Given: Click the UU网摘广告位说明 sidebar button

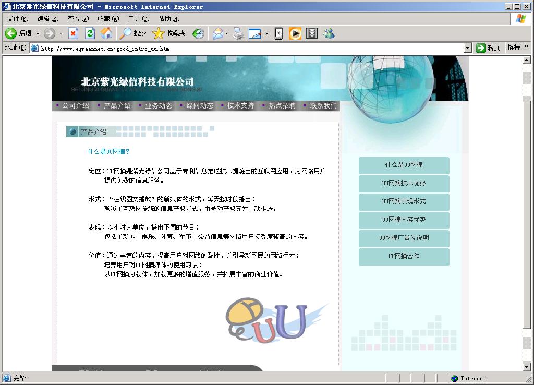Looking at the screenshot, I should tap(404, 238).
